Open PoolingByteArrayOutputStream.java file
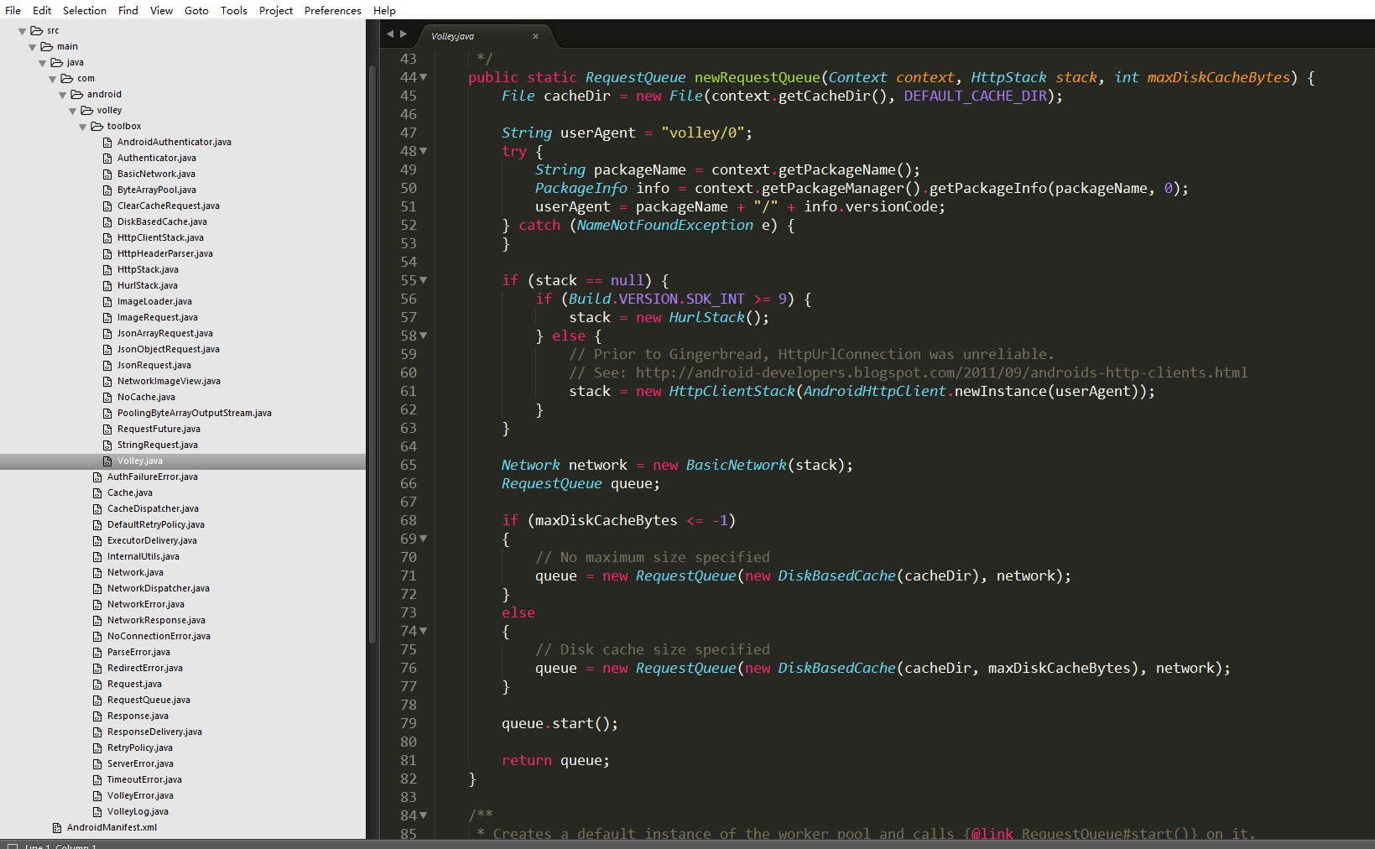 195,413
